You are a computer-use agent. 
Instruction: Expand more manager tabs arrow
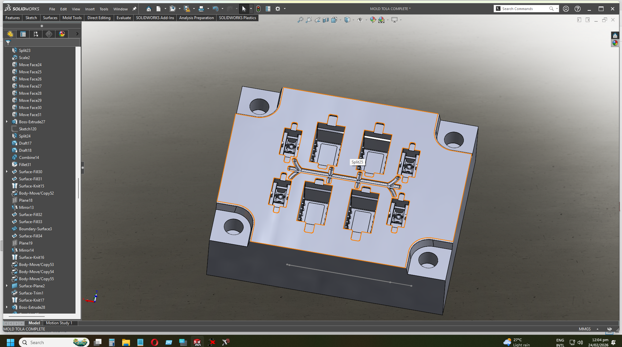coord(77,34)
